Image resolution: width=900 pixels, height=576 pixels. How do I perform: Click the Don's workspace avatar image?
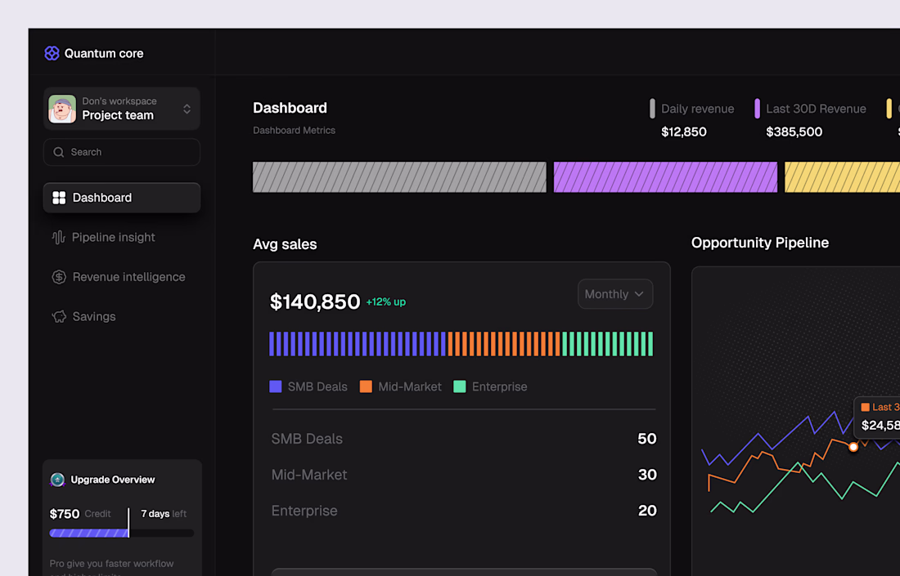tap(62, 109)
